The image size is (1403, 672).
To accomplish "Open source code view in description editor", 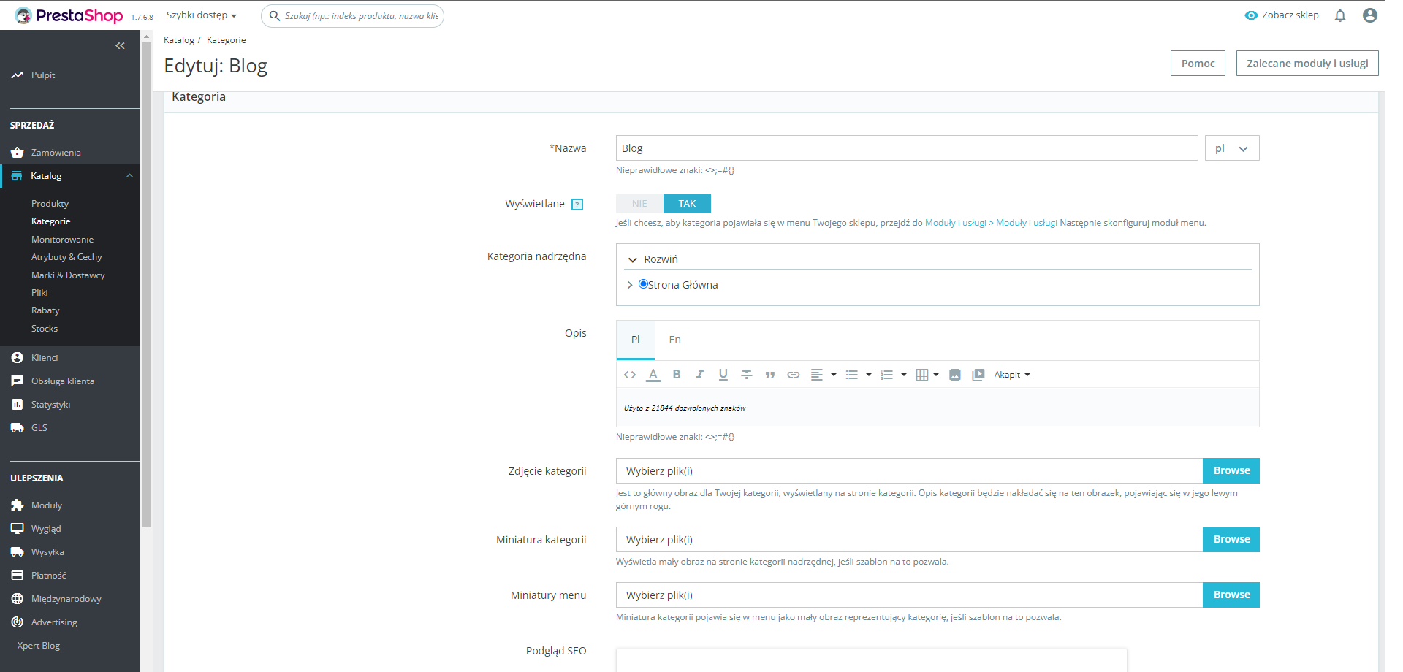I will [x=630, y=375].
